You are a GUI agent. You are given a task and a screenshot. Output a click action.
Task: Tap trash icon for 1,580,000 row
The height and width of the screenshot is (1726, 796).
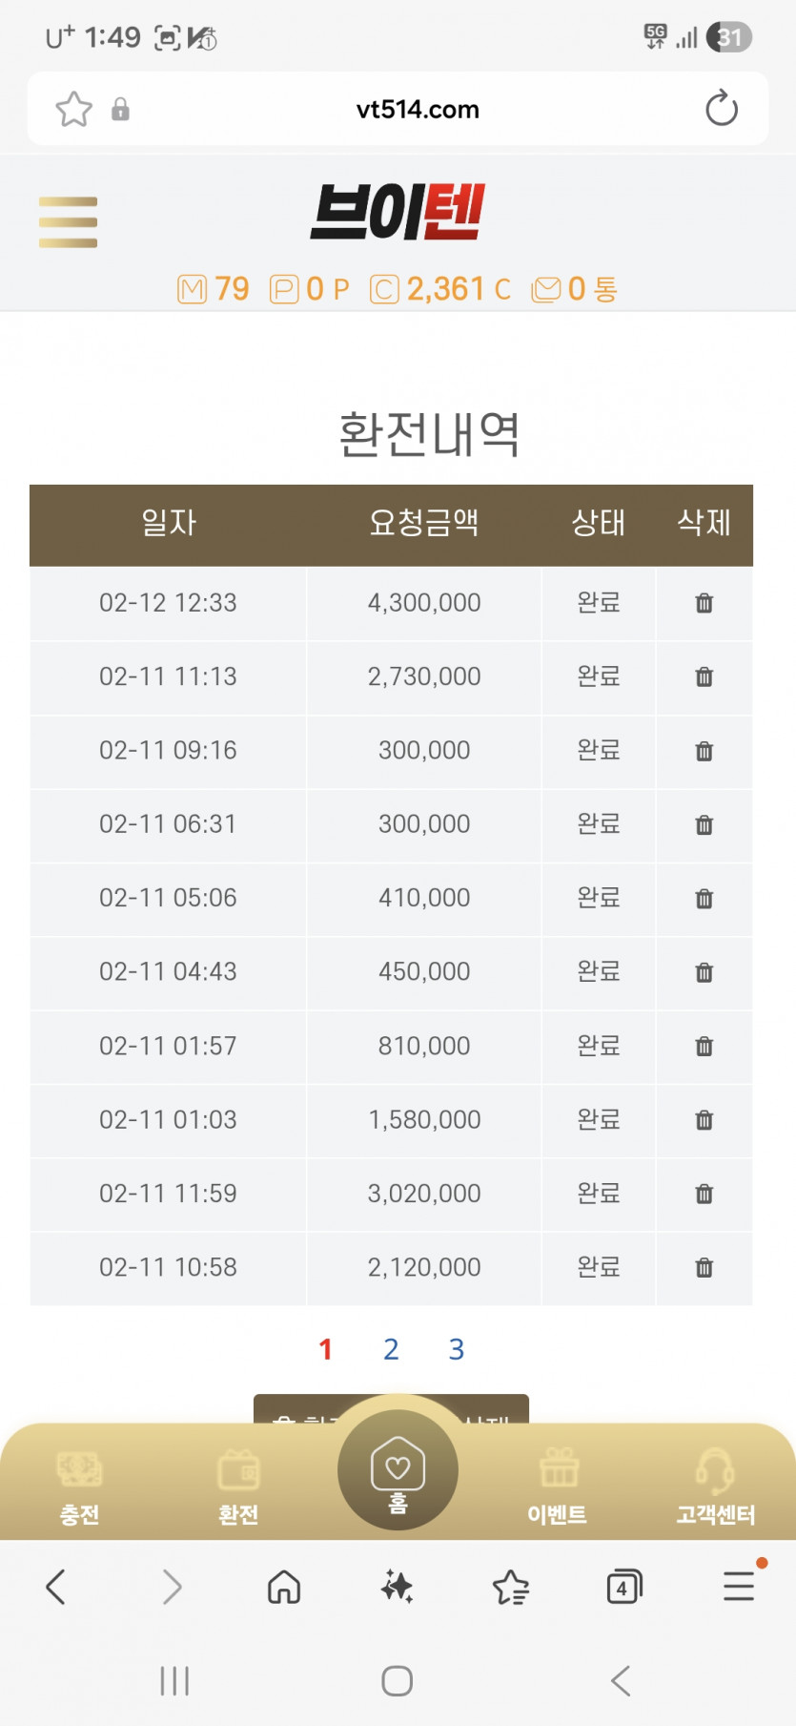(x=704, y=1119)
